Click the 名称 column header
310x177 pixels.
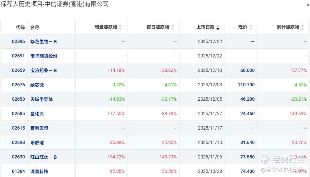coord(35,27)
